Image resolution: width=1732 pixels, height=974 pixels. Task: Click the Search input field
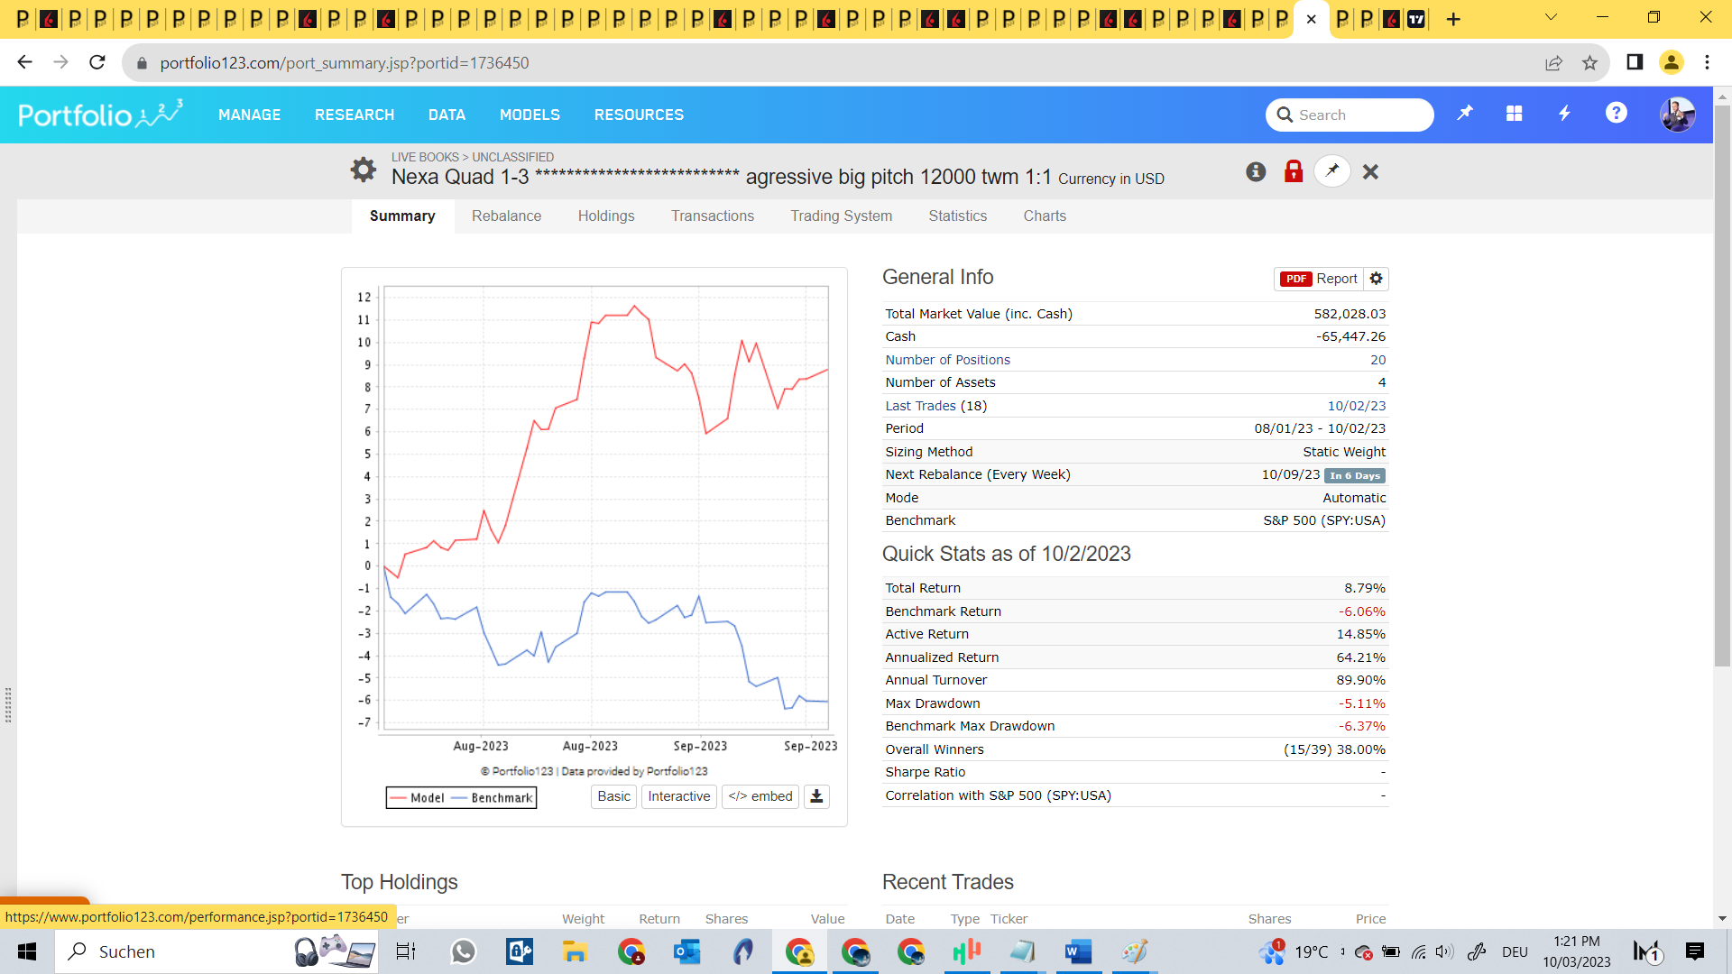(x=1358, y=115)
